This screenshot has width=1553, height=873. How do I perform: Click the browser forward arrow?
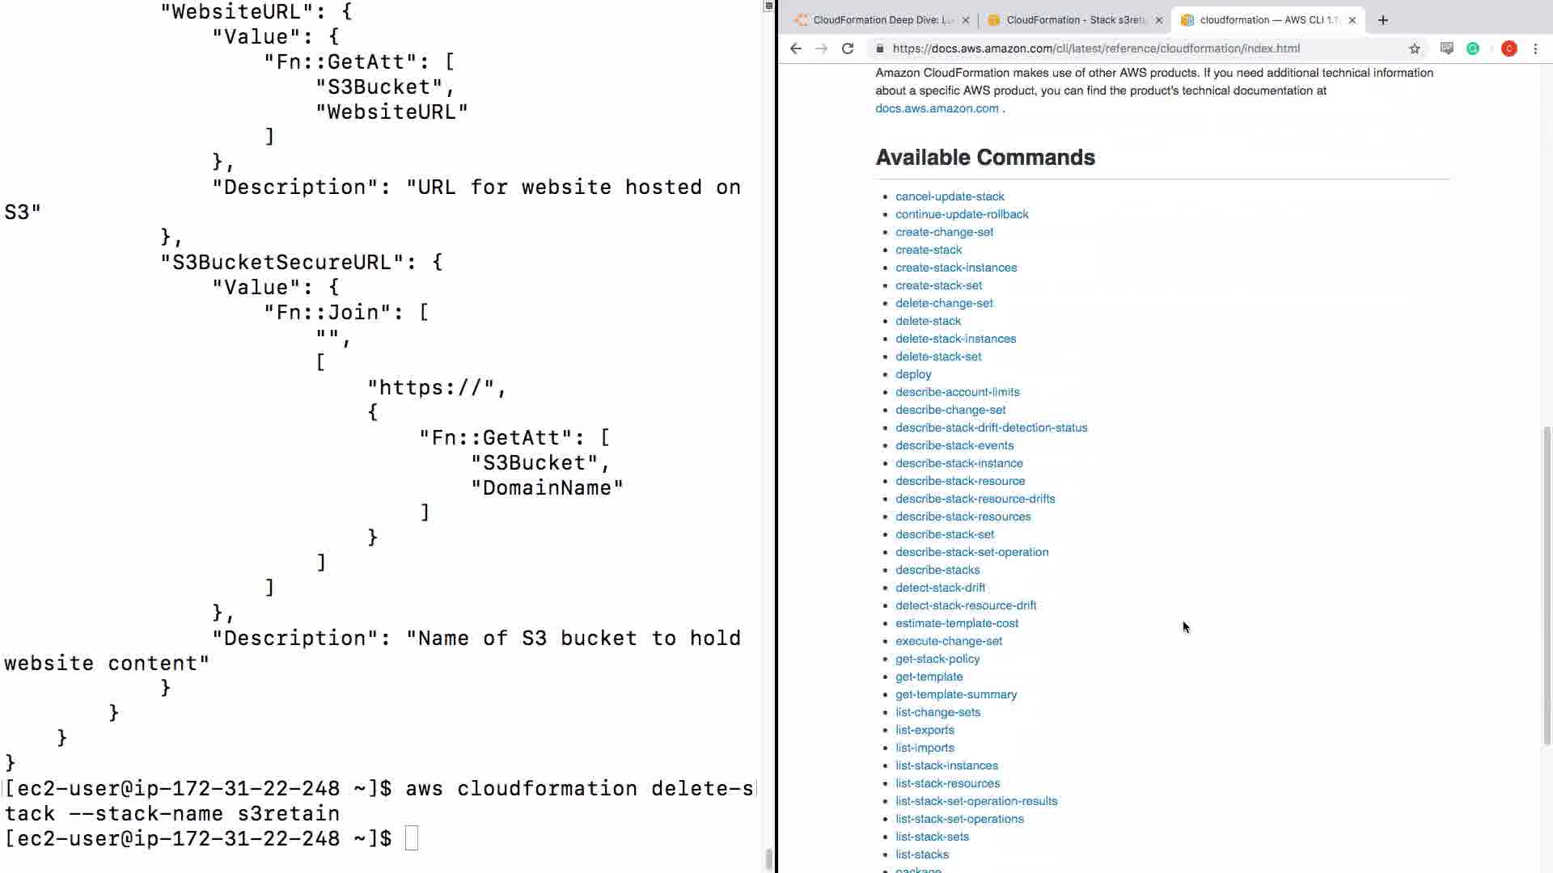(822, 48)
